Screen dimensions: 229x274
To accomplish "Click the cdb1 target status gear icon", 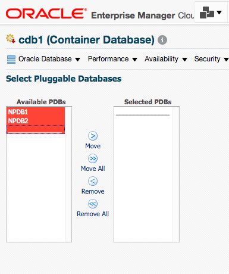I will [x=11, y=39].
